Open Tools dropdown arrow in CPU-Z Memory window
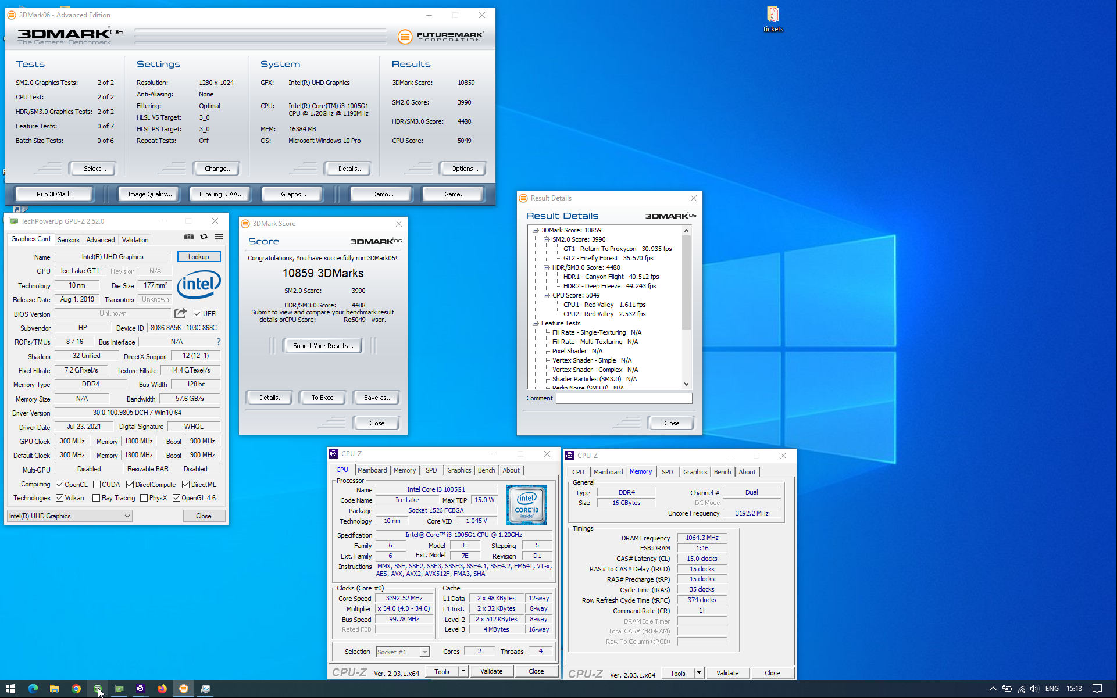This screenshot has width=1117, height=698. pyautogui.click(x=699, y=673)
